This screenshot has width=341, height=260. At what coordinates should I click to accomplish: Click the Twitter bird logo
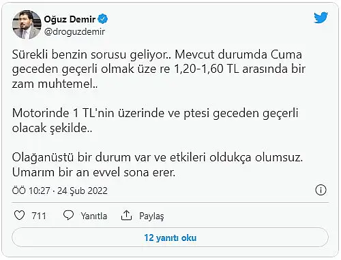point(321,18)
